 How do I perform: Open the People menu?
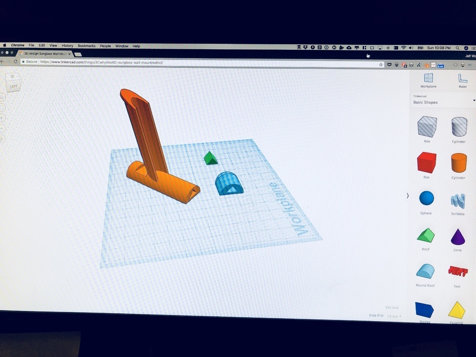[x=106, y=46]
